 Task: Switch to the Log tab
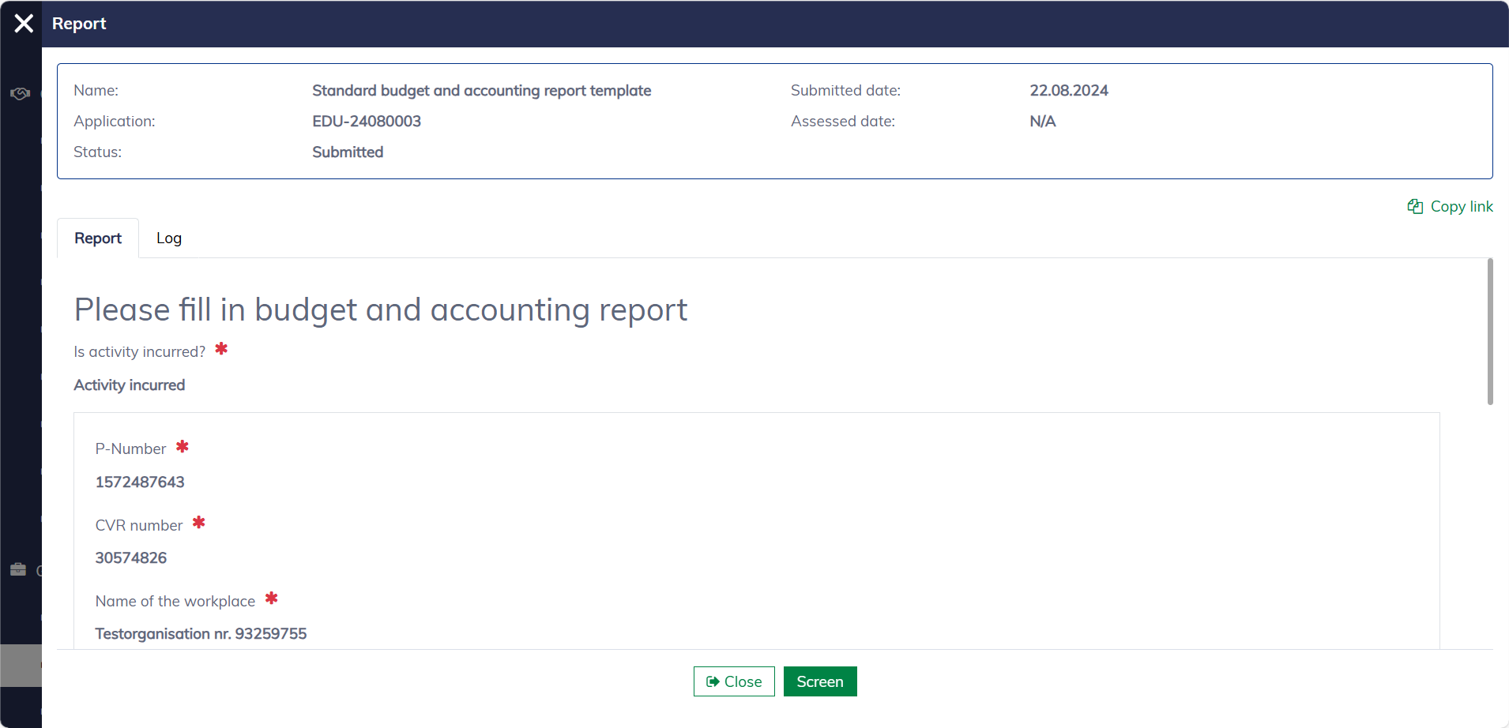[169, 238]
